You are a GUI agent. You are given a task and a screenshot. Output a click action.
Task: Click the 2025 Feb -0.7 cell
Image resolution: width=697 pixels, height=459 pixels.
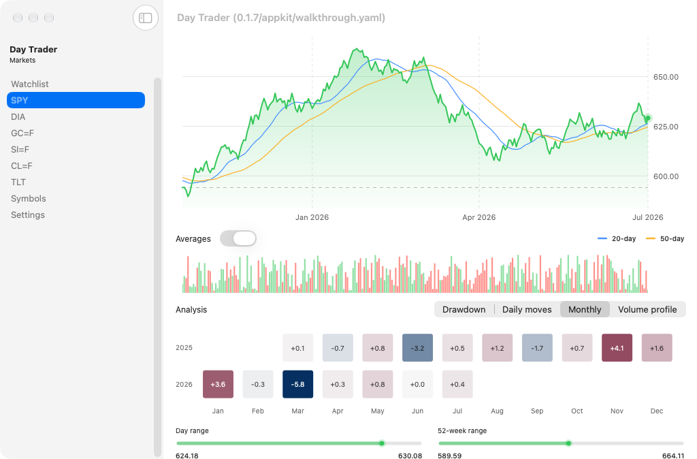338,348
